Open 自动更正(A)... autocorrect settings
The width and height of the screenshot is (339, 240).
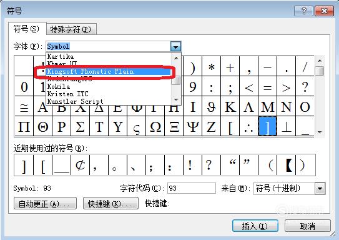click(45, 203)
